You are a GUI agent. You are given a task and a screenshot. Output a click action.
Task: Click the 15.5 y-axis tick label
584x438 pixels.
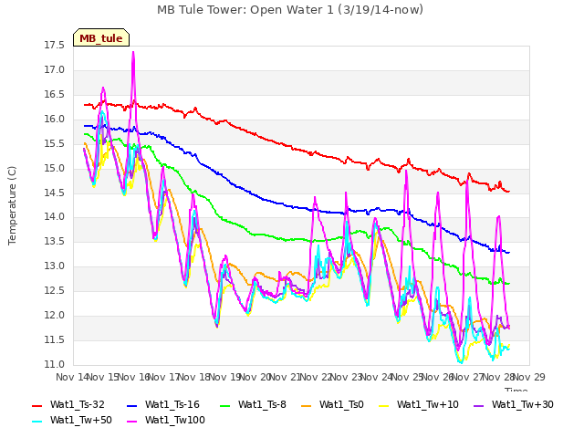pos(55,144)
